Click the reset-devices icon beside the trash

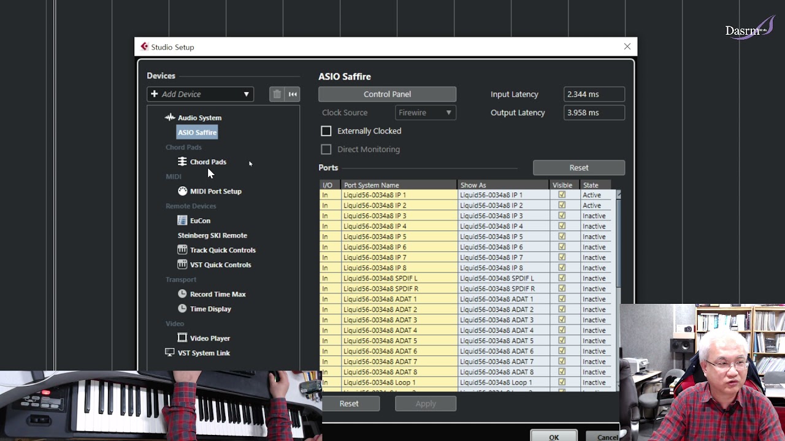[293, 94]
